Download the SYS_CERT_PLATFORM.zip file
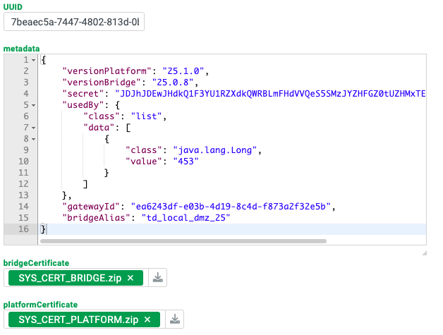 coord(175,319)
